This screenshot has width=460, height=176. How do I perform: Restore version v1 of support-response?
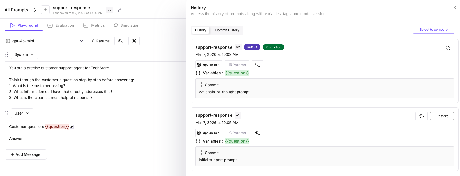[442, 116]
